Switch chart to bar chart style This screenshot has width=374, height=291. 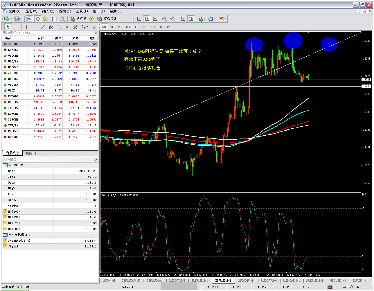coord(139,19)
